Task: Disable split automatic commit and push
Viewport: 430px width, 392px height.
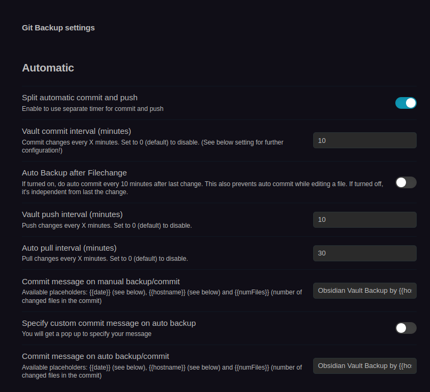Action: 405,102
